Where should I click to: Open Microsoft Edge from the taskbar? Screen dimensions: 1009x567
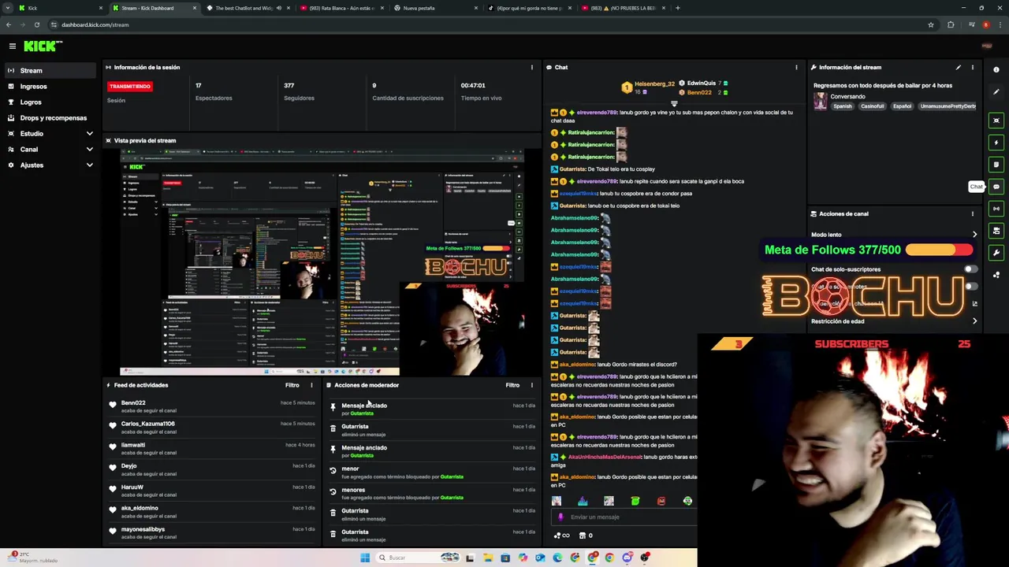pyautogui.click(x=557, y=558)
